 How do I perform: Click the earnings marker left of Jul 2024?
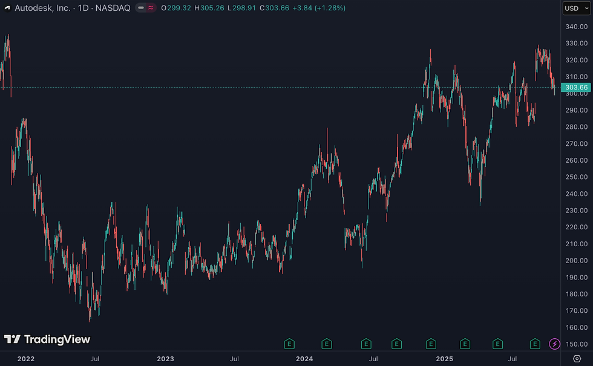[x=366, y=344]
